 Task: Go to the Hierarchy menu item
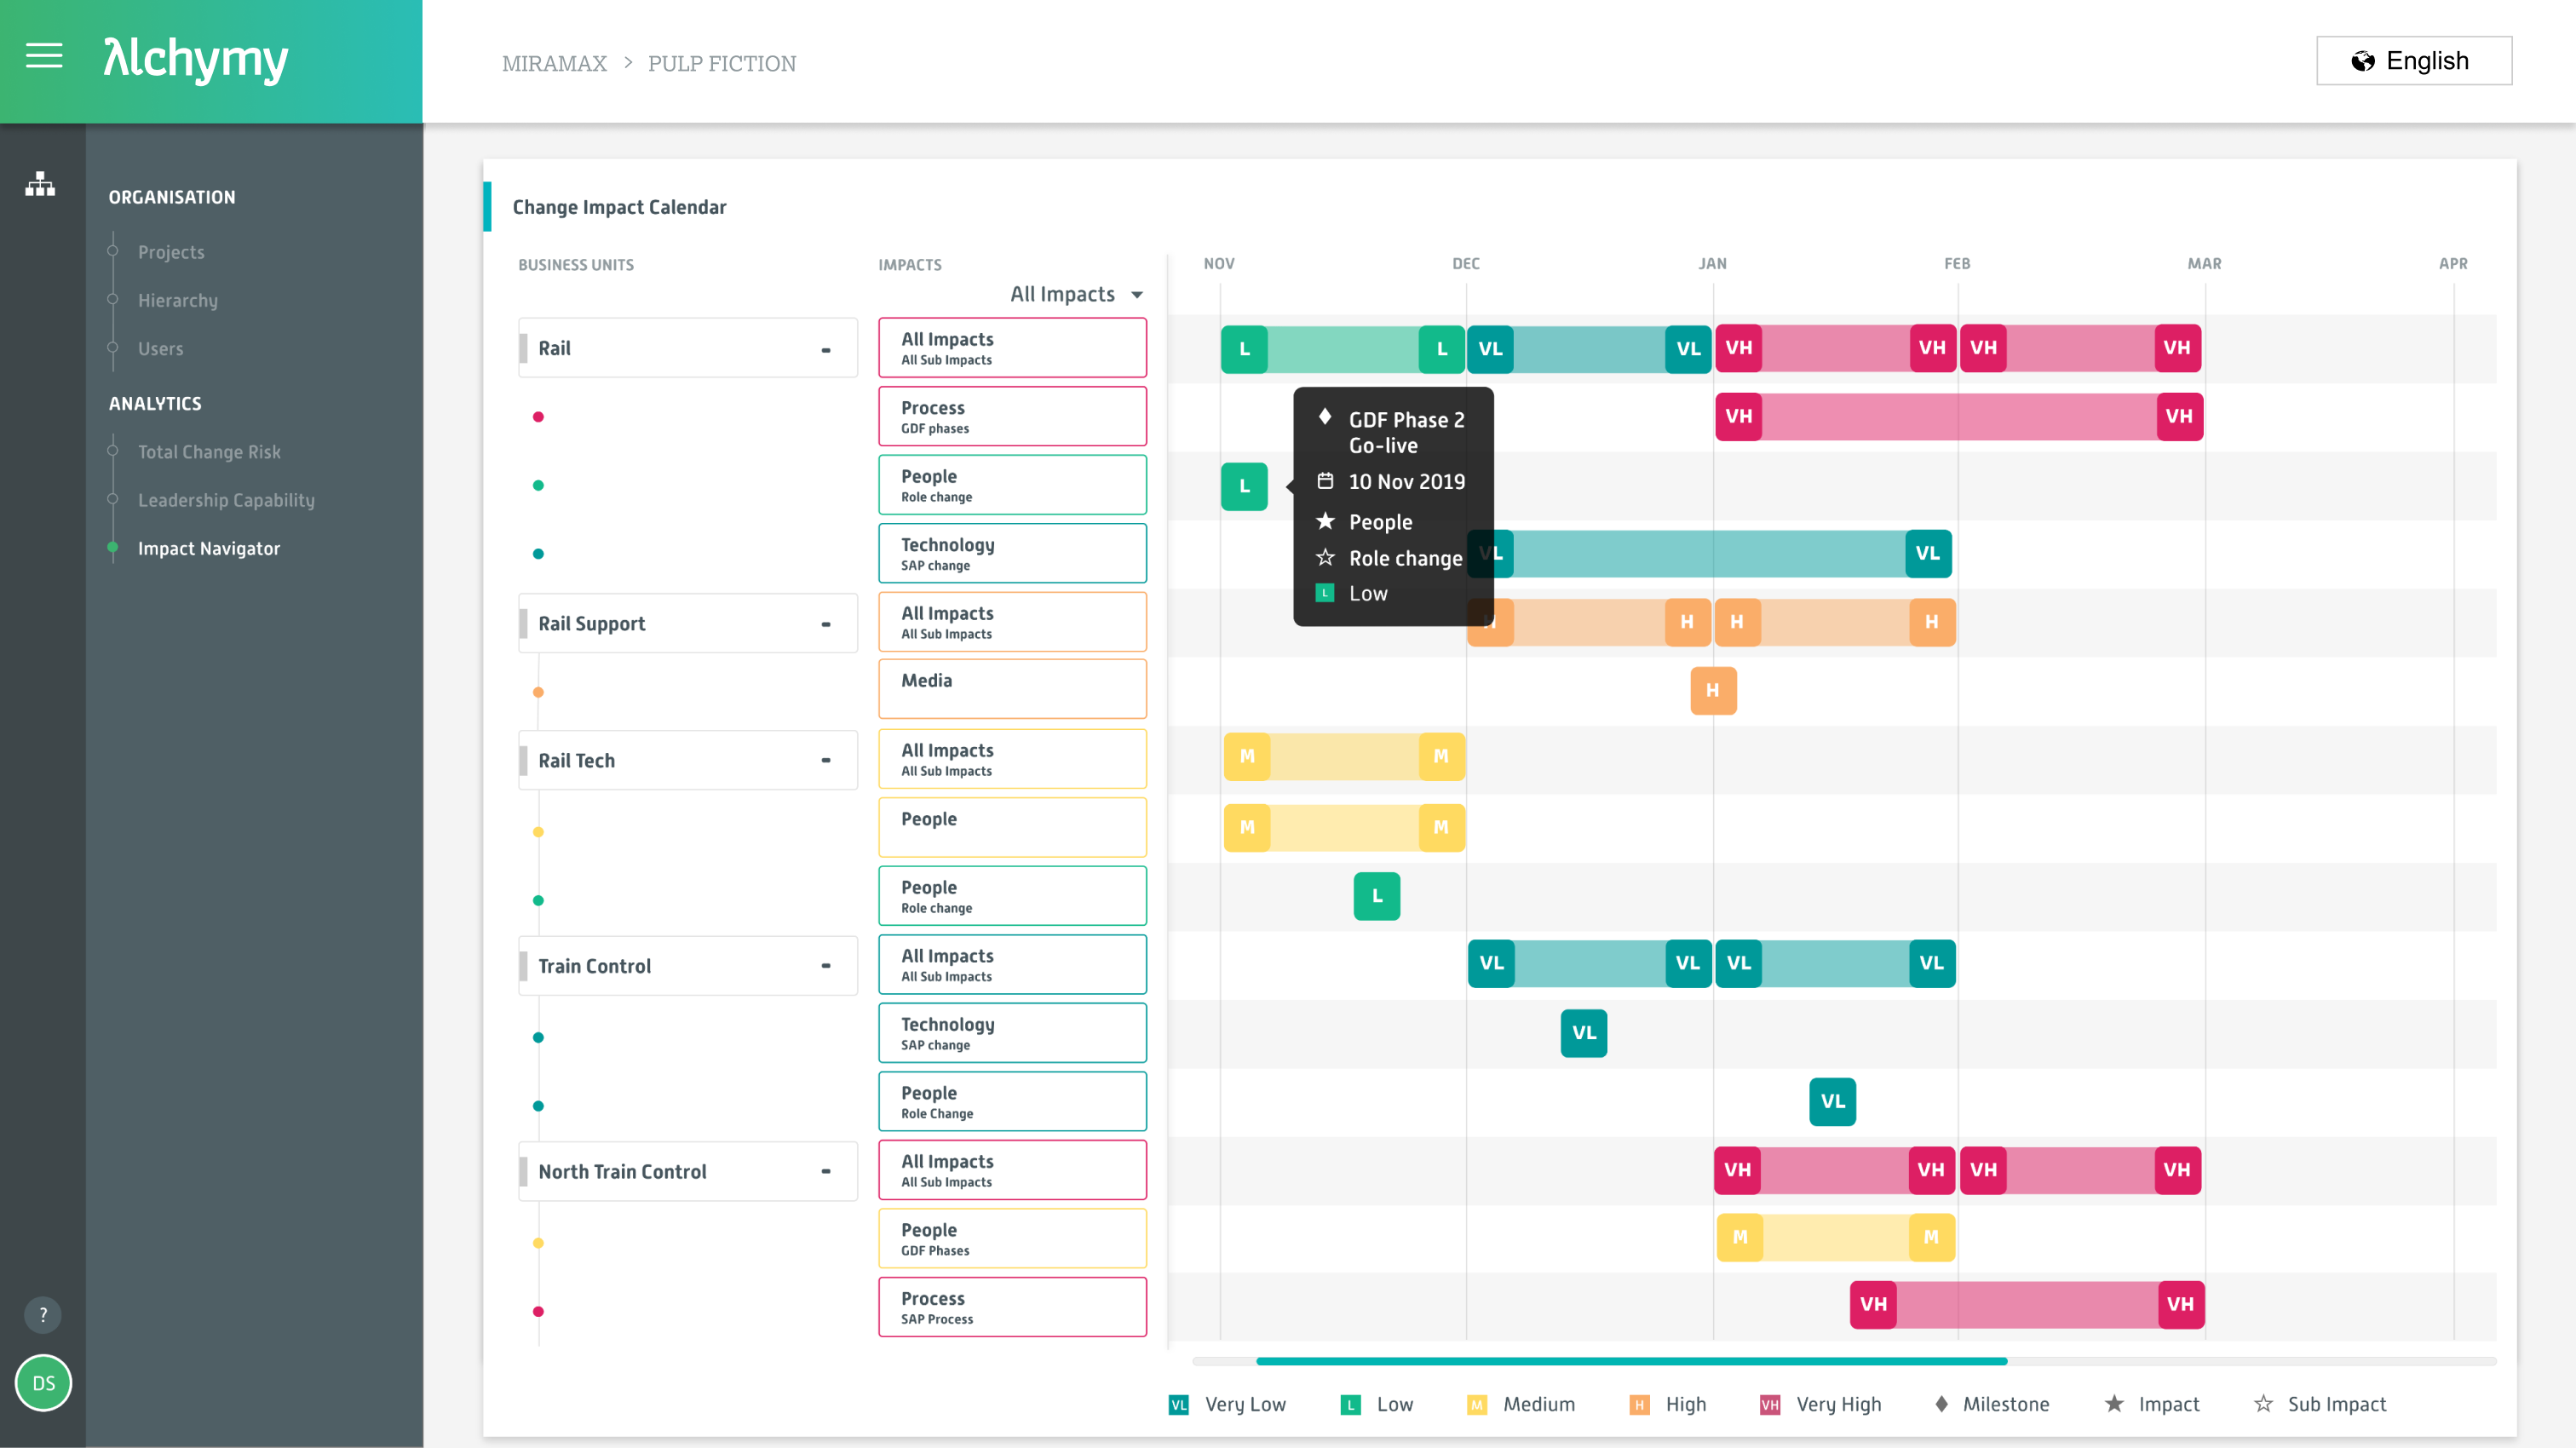click(178, 300)
